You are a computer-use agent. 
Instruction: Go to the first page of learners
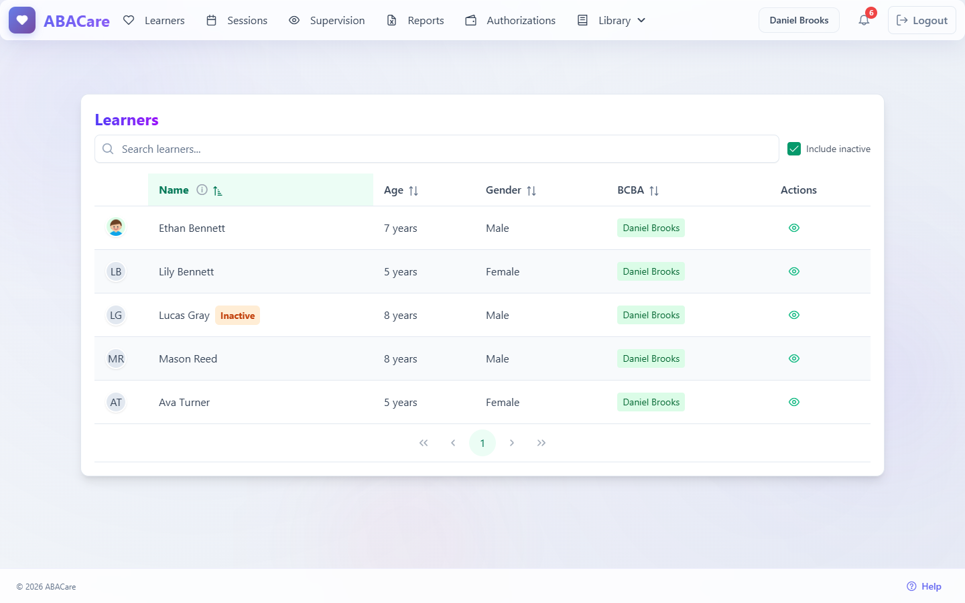click(424, 443)
